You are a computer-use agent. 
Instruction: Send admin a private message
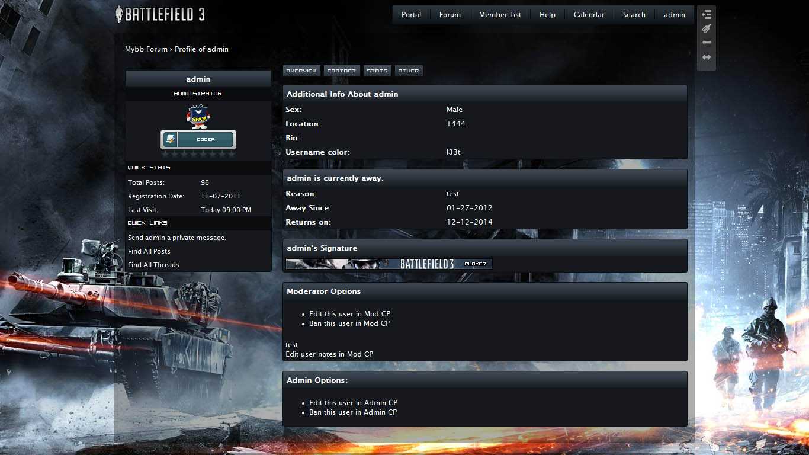coord(177,238)
